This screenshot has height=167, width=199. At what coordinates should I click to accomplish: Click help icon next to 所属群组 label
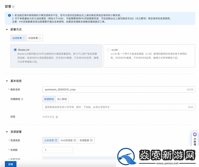coord(22,99)
